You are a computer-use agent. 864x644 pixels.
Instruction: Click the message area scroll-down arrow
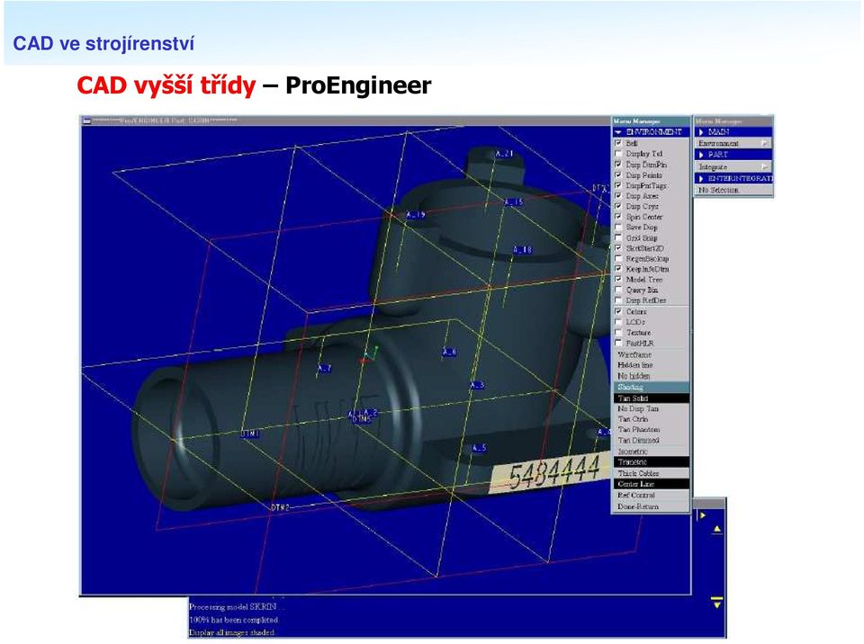pos(717,602)
